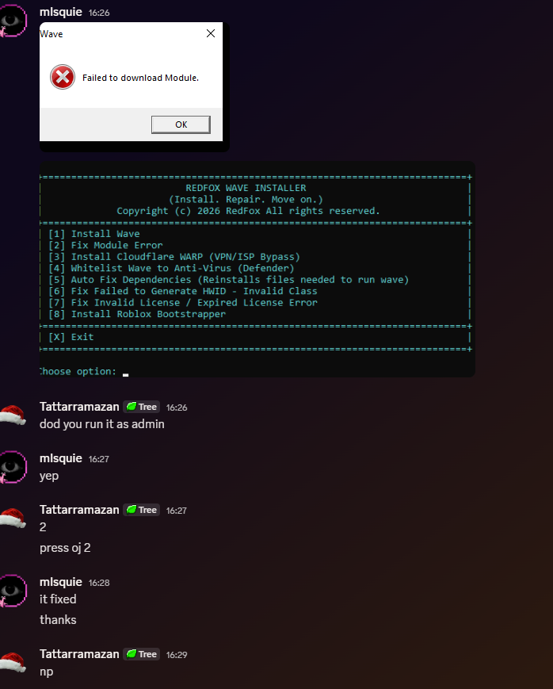Open mlsquie username at 16:27 message
The image size is (553, 689).
coord(61,458)
